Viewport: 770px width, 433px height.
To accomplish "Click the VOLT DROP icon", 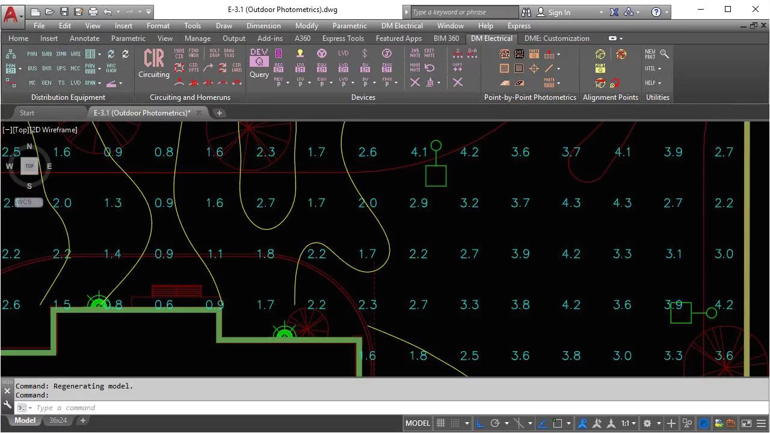I will click(x=214, y=54).
